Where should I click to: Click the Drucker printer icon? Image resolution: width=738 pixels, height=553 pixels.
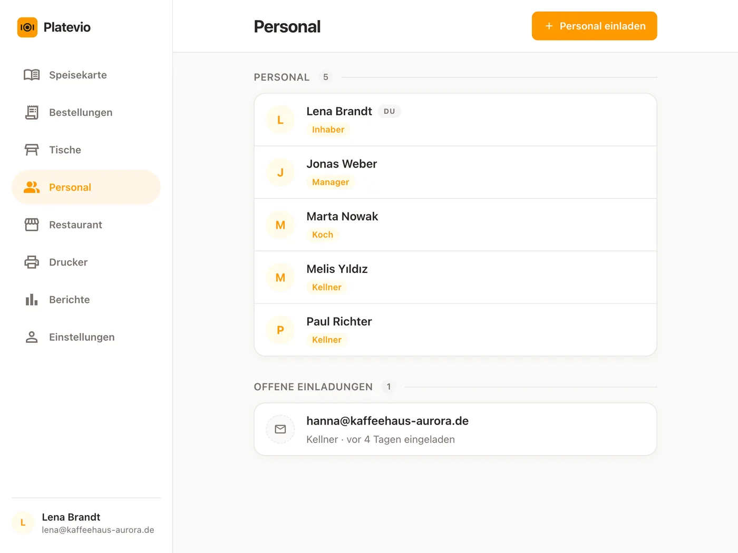click(32, 262)
